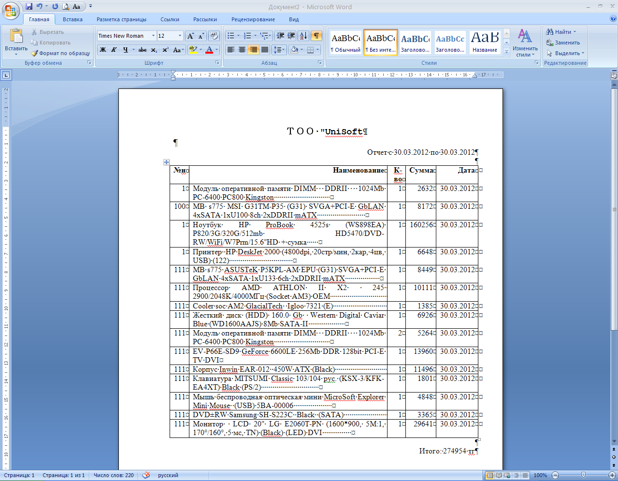Screen dimensions: 618x481
Task: Expand the styles gallery more arrow
Action: click(x=506, y=51)
